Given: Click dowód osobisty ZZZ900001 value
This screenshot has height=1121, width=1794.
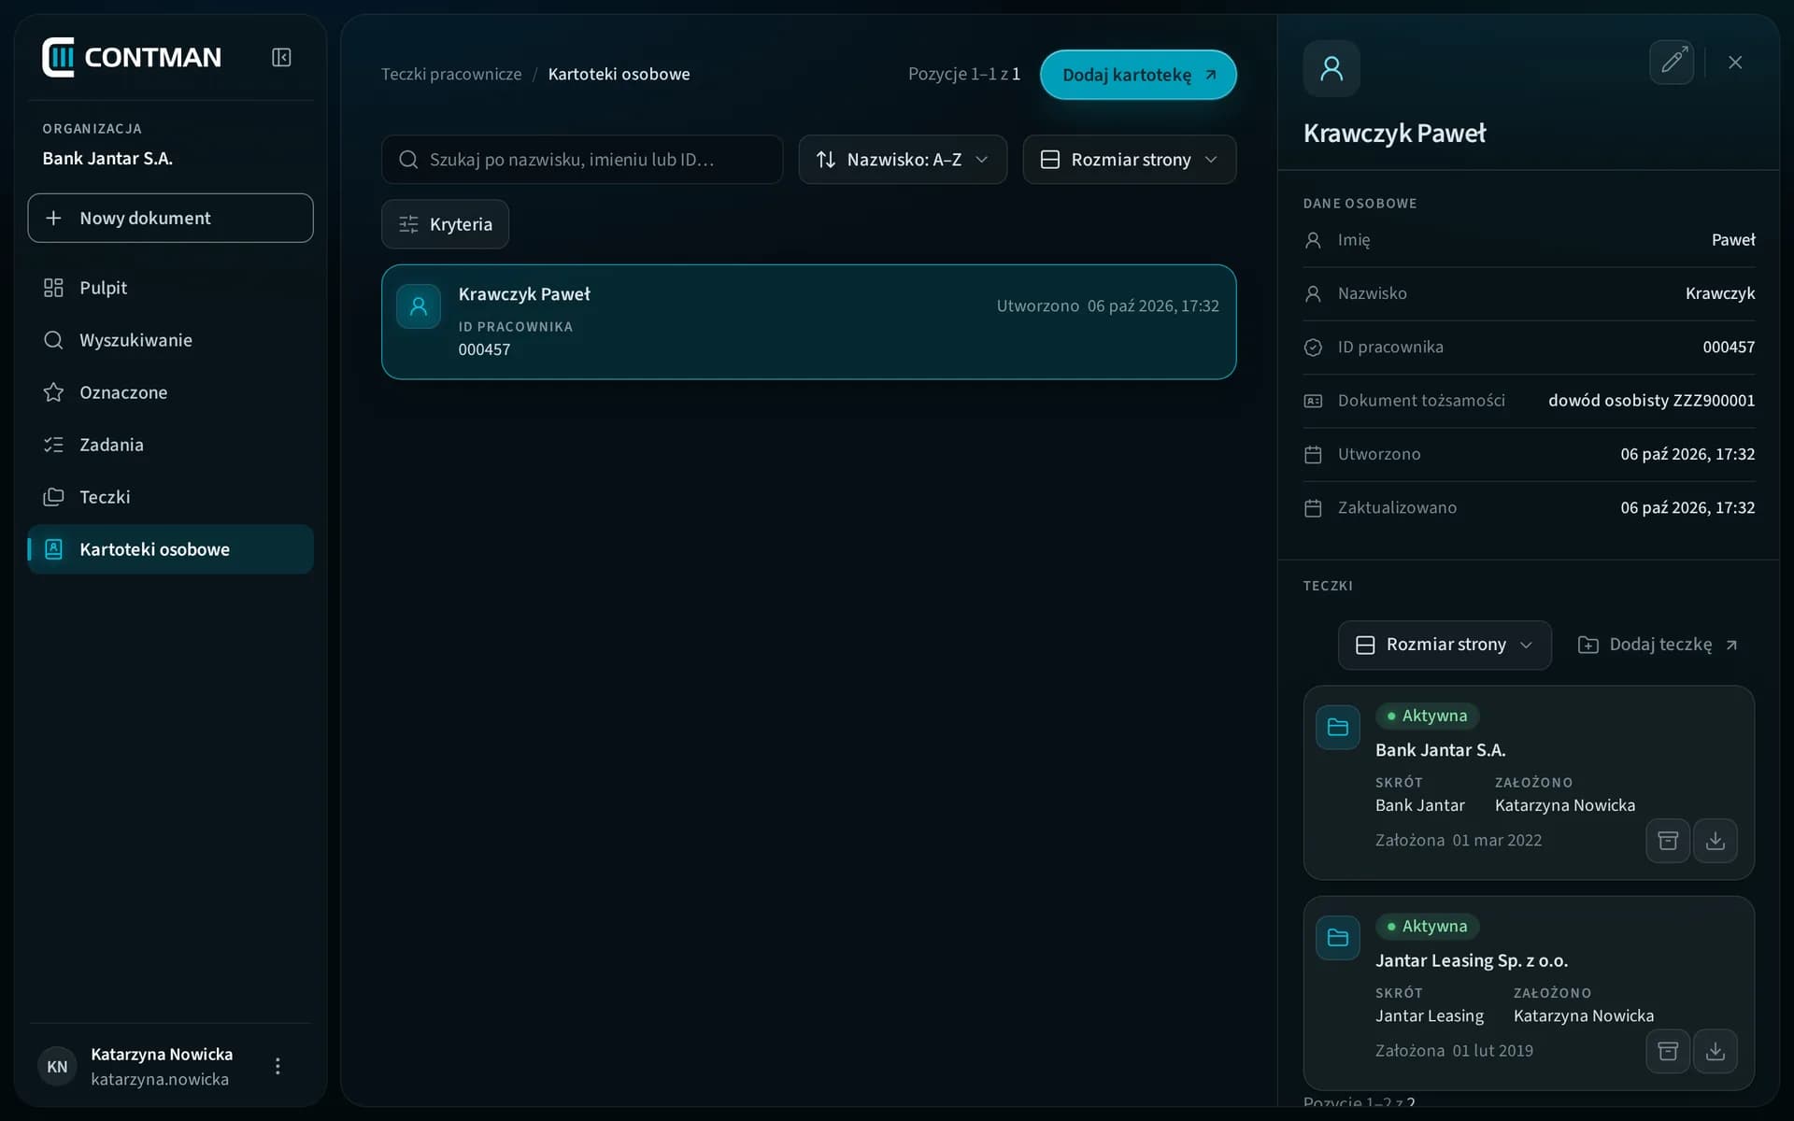Looking at the screenshot, I should pos(1651,400).
